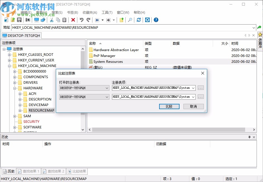Open the address bar dropdown arrow
Viewport: 263px width, 182px height.
[x=254, y=27]
